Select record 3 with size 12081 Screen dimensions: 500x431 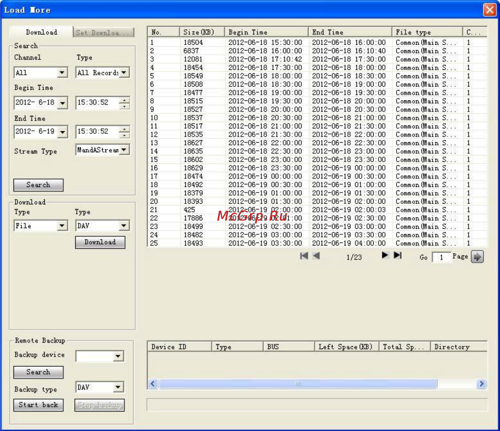point(317,59)
